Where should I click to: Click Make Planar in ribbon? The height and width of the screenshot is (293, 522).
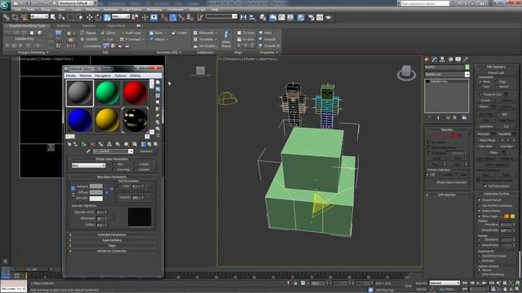(226, 39)
